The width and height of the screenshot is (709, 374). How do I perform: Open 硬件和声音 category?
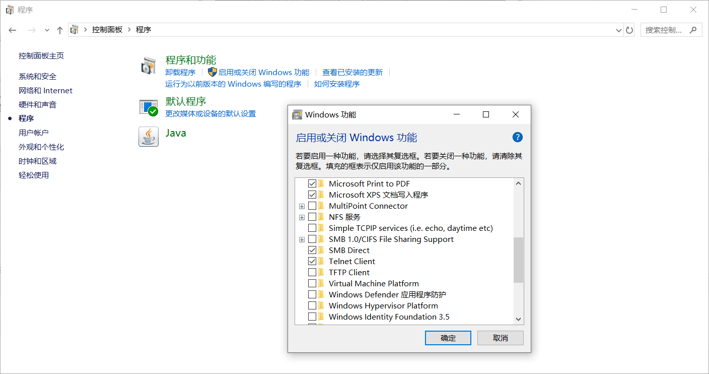(x=37, y=104)
